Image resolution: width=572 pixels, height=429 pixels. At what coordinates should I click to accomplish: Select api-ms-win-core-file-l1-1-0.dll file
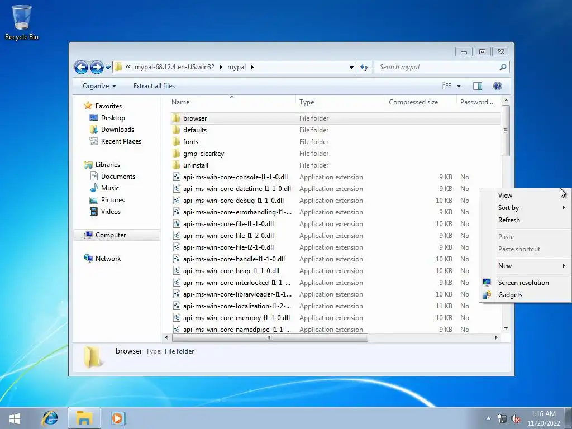coord(228,224)
